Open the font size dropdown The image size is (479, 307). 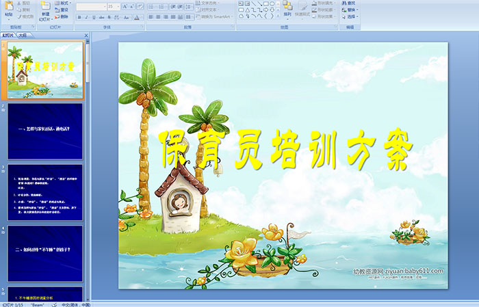118,6
